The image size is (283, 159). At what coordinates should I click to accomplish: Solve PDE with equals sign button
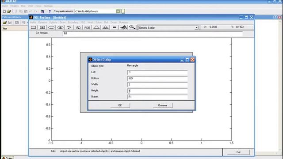115,27
